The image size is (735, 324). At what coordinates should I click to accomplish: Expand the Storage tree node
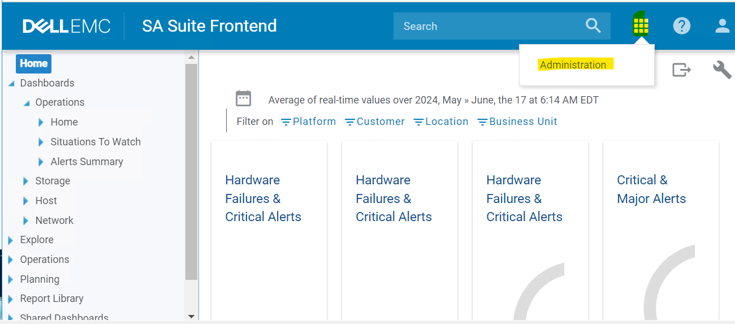pos(26,181)
